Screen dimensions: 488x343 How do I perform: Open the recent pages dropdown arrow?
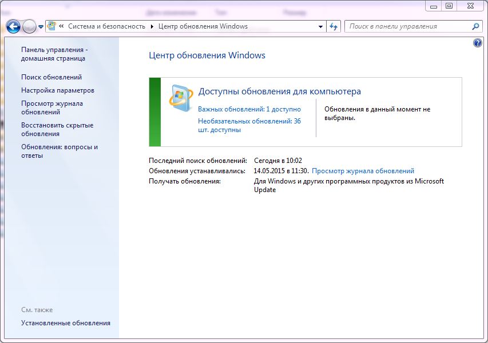[x=41, y=27]
